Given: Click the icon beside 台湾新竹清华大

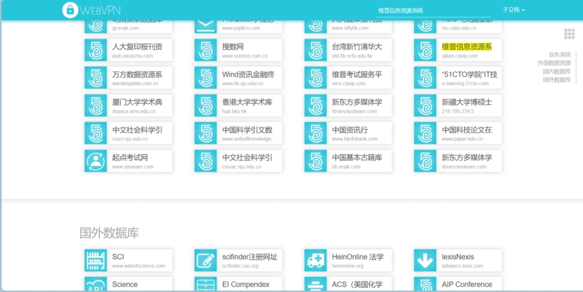Looking at the screenshot, I should pos(315,50).
